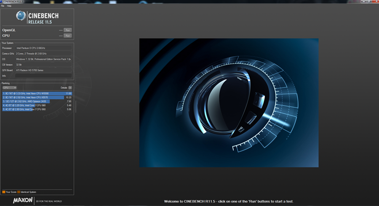Click the Cinebench title bar app icon
Image resolution: width=379 pixels, height=206 pixels.
click(x=2, y=2)
